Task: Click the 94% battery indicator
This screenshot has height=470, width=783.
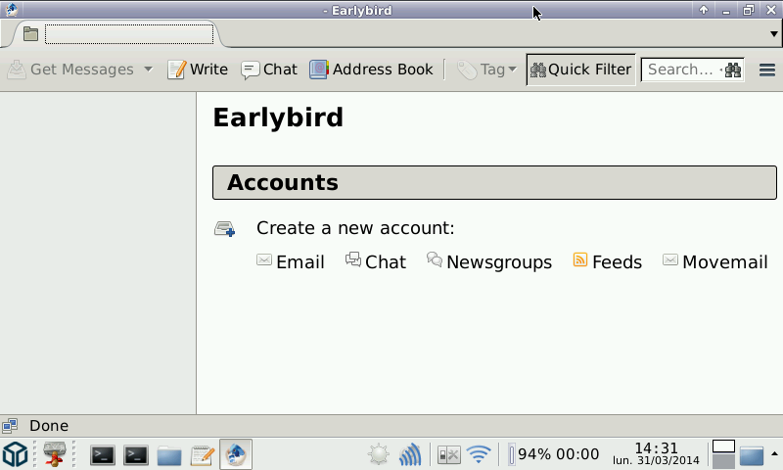Action: point(554,454)
